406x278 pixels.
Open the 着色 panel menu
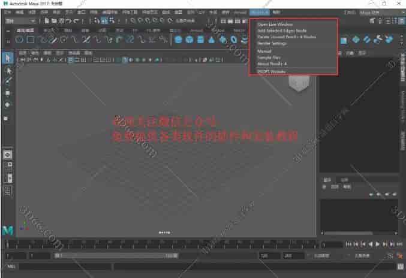(x=35, y=53)
